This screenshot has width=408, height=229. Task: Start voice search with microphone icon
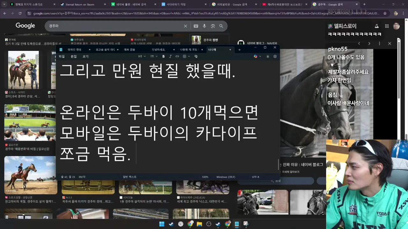pyautogui.click(x=204, y=26)
